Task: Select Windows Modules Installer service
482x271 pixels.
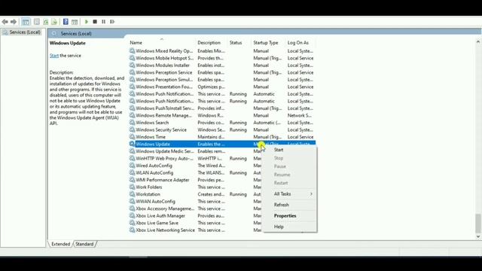Action: click(222, 65)
